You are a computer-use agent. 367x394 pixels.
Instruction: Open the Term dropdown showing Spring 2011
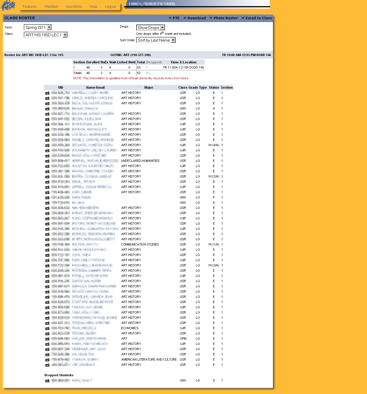37,27
